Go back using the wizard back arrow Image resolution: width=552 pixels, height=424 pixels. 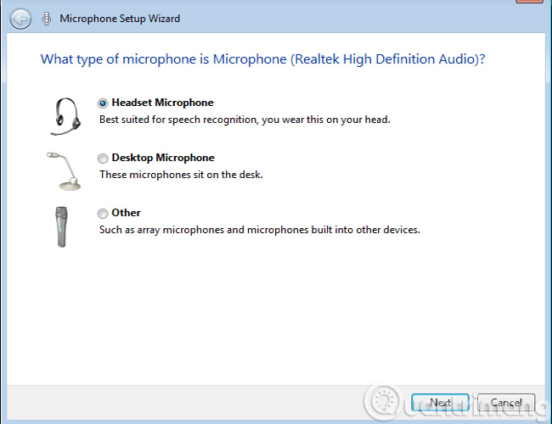click(20, 19)
